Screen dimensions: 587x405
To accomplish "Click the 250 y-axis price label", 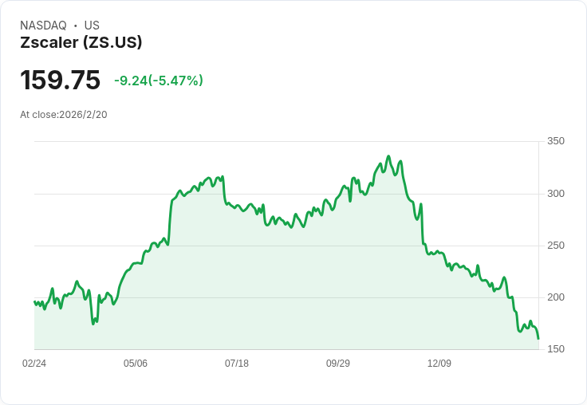I will pyautogui.click(x=556, y=246).
